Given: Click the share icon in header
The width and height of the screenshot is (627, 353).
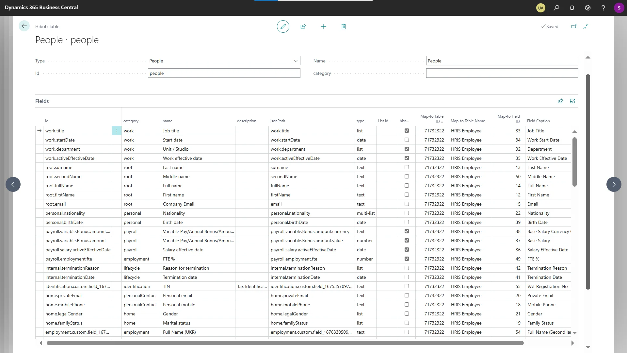Looking at the screenshot, I should 303,26.
